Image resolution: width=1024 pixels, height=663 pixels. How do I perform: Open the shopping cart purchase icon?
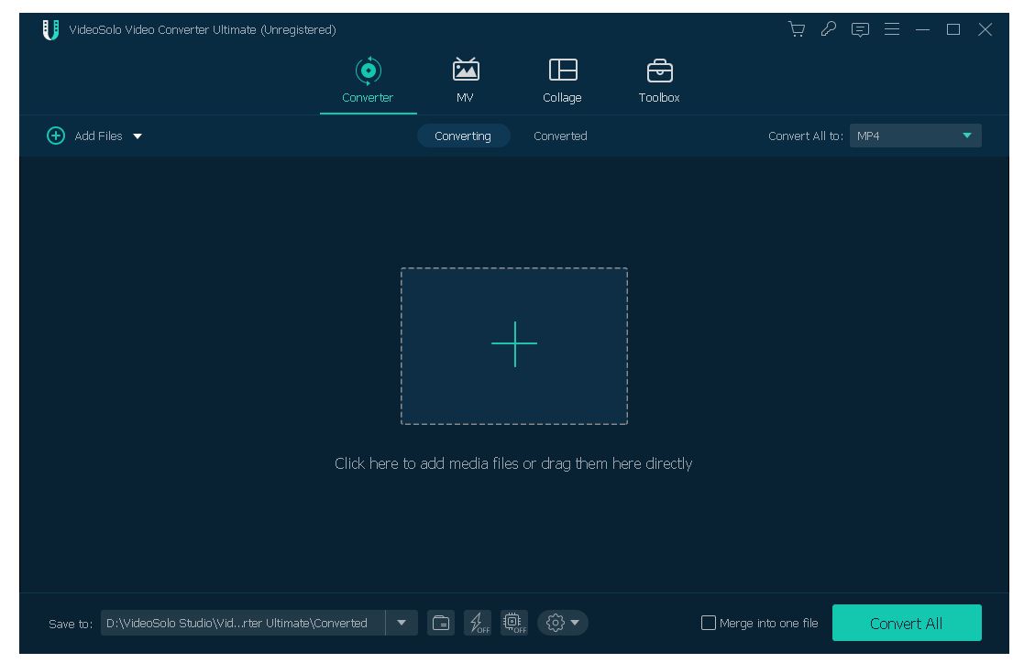click(796, 29)
